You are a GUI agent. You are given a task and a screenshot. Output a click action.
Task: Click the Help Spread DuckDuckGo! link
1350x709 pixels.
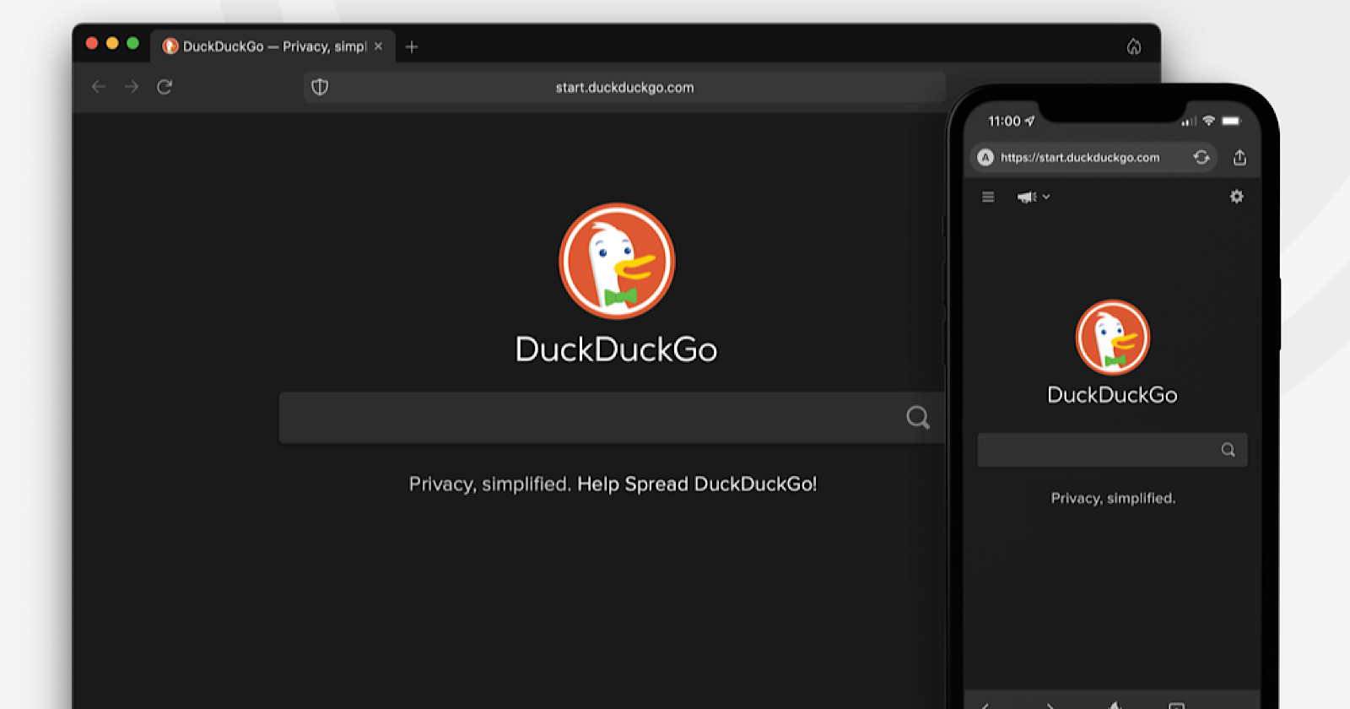coord(696,484)
